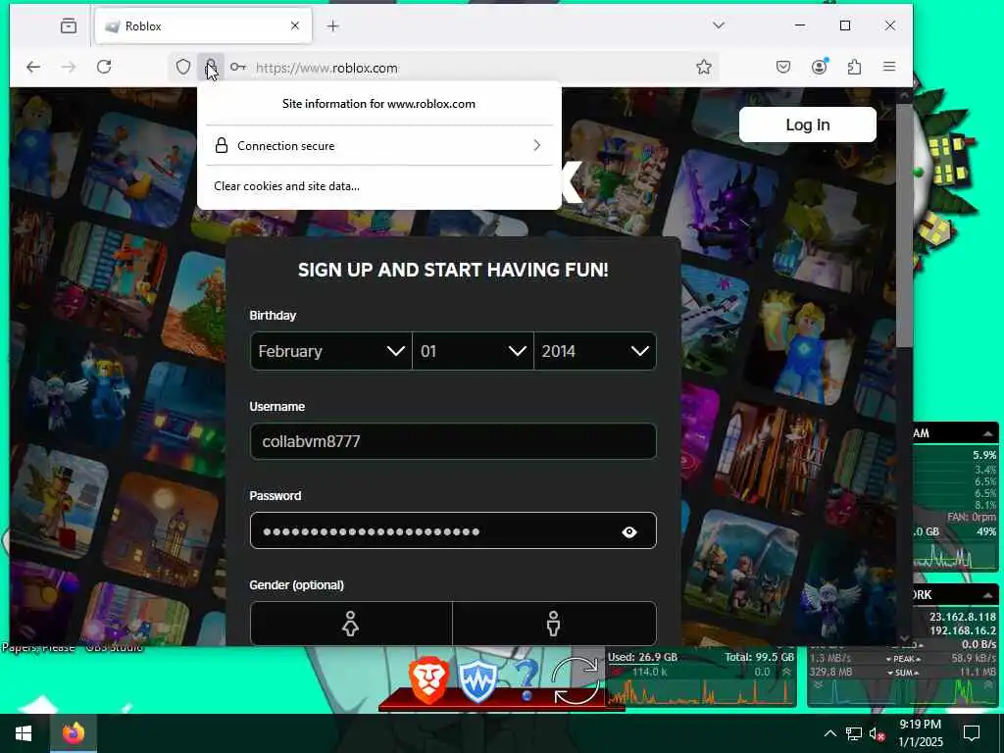Open the birthday month dropdown showing February
The width and height of the screenshot is (1004, 753).
(x=331, y=351)
